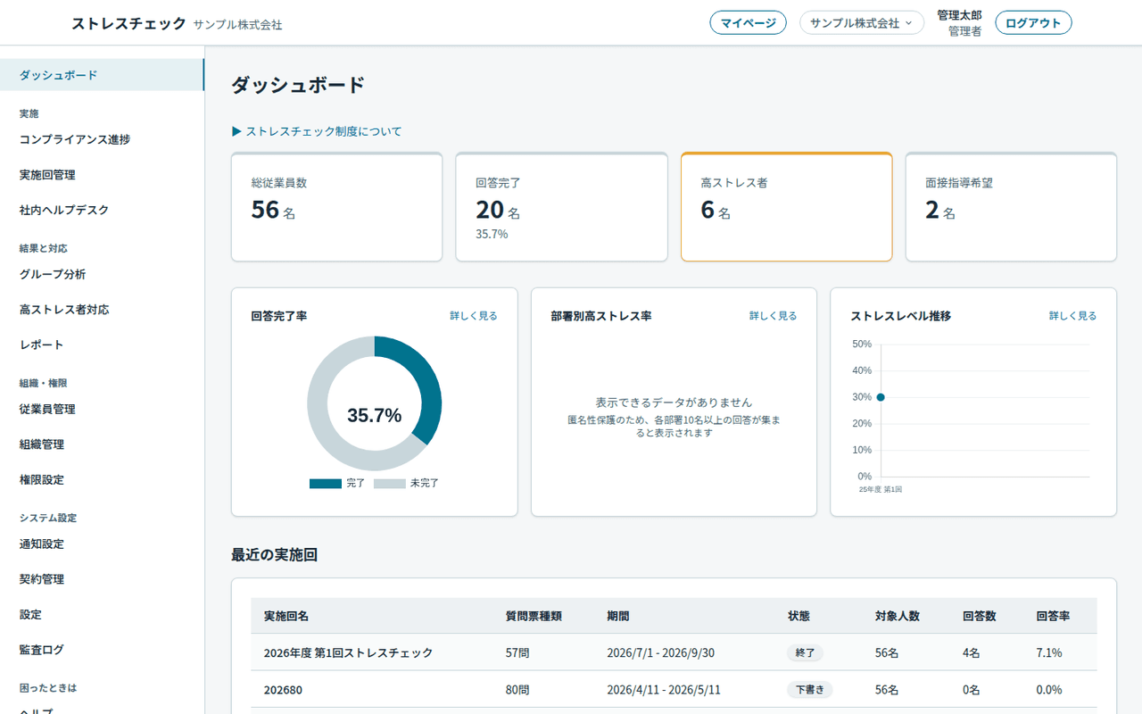Click the 総従業員数 56名 card
The image size is (1142, 714).
pyautogui.click(x=336, y=207)
